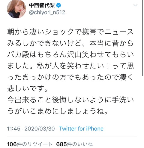Click the tweet line starting うがいこまめに
This screenshot has height=148, width=144.
click(58, 111)
